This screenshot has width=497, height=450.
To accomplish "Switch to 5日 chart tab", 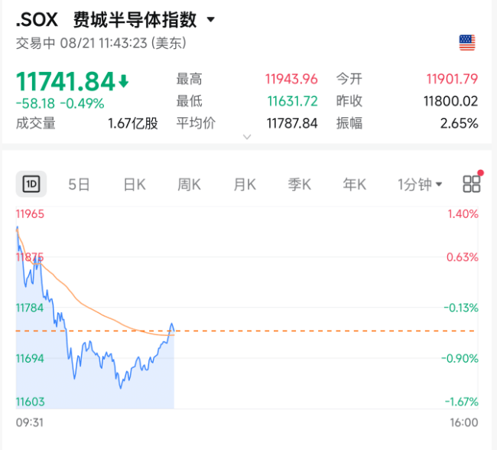I will [x=79, y=184].
